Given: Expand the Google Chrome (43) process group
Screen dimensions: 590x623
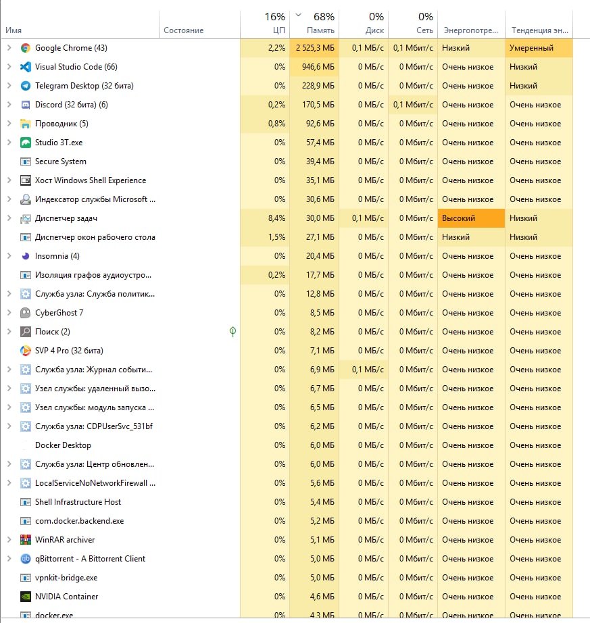Looking at the screenshot, I should point(9,48).
